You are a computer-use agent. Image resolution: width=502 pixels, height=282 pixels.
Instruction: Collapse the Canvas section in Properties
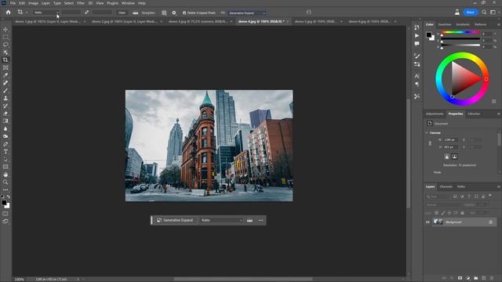(427, 132)
